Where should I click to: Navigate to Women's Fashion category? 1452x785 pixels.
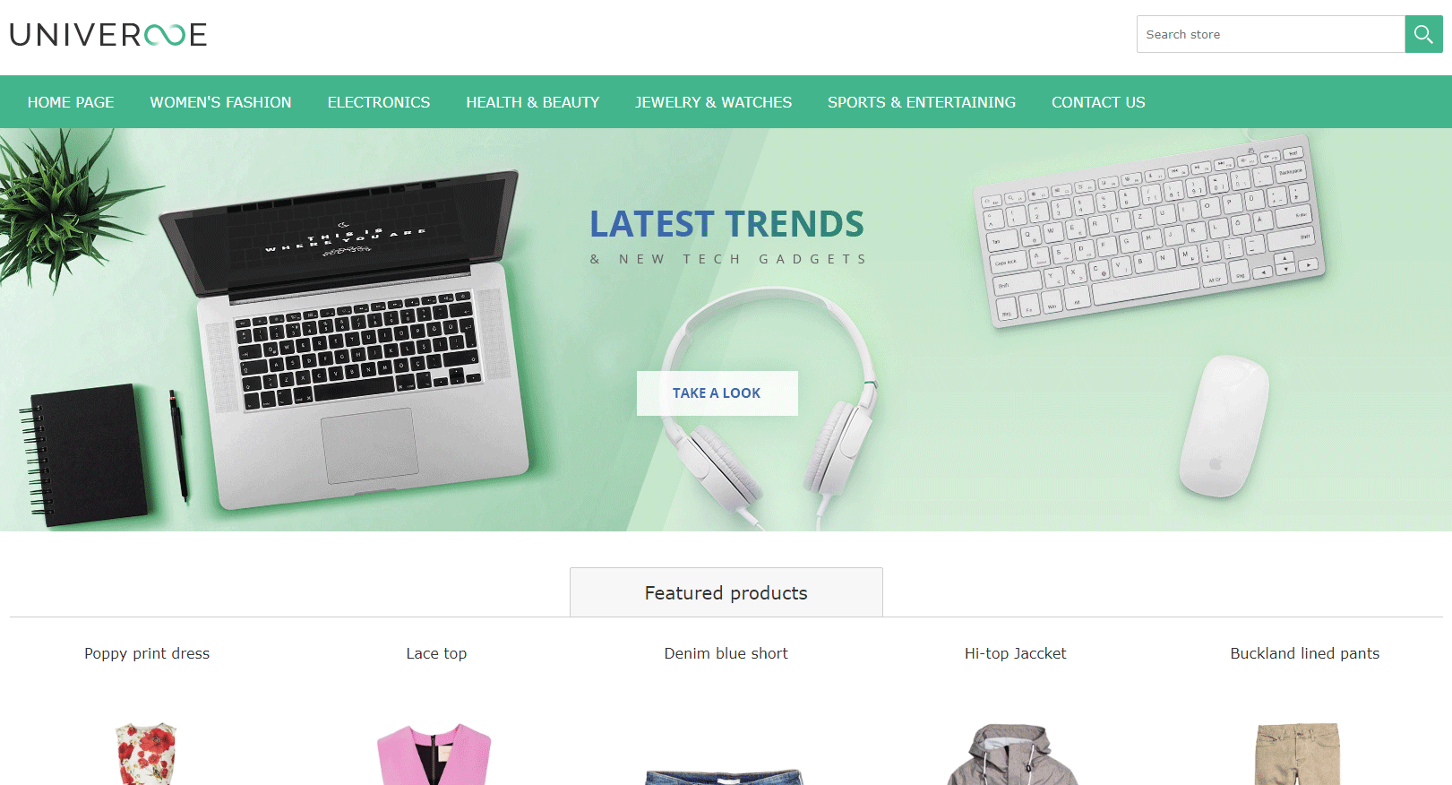click(x=220, y=102)
